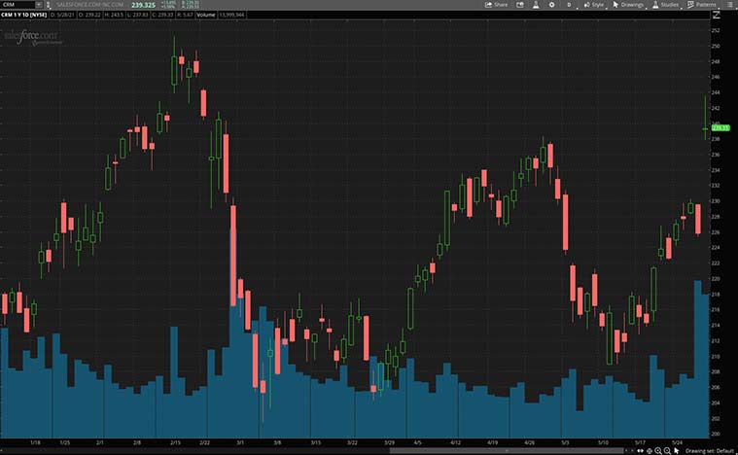
Task: Click the 239.325 last price text
Action: click(x=143, y=5)
